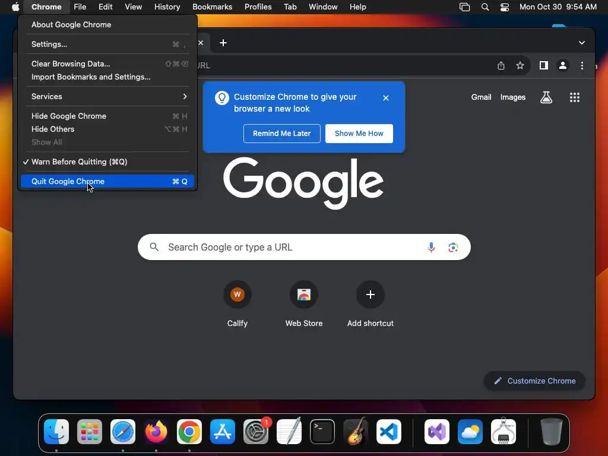The image size is (608, 456).
Task: Launch Terminal from the Dock
Action: click(322, 432)
